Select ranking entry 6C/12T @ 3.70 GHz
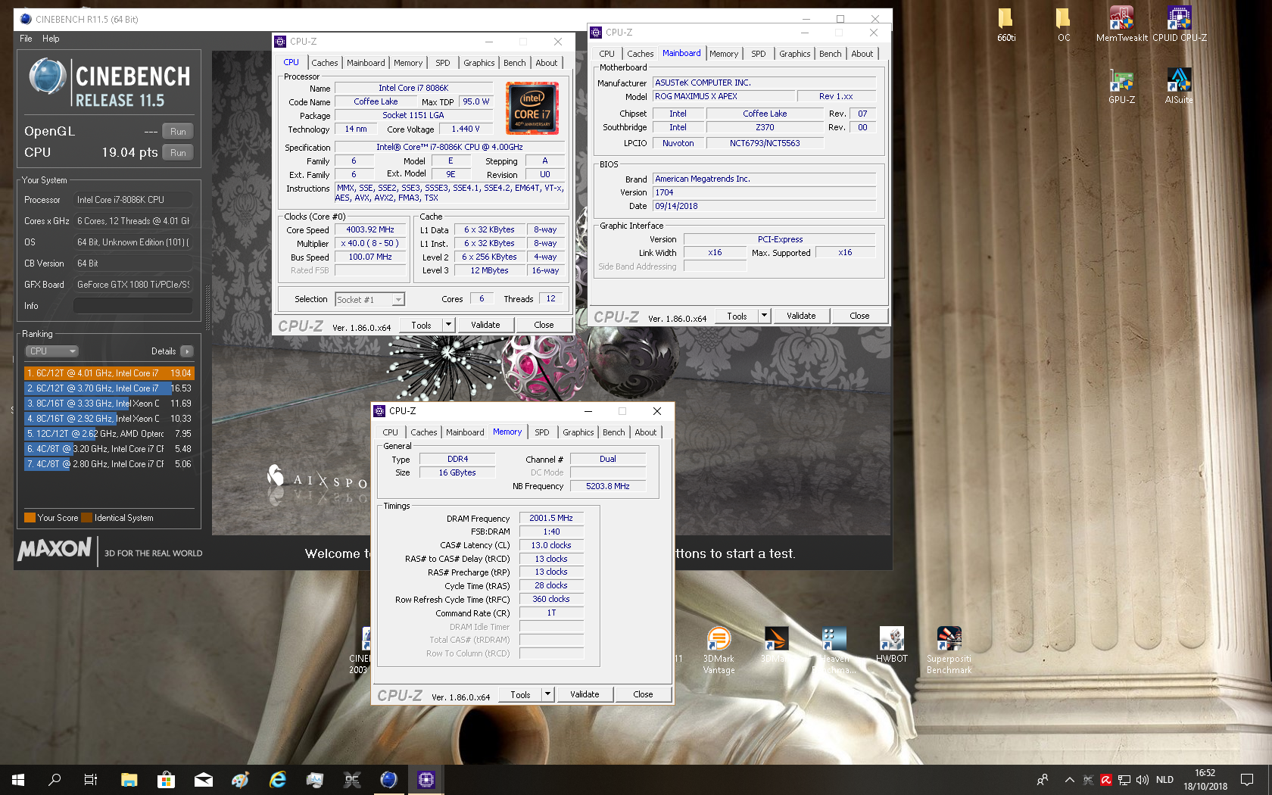1272x795 pixels. [x=109, y=388]
